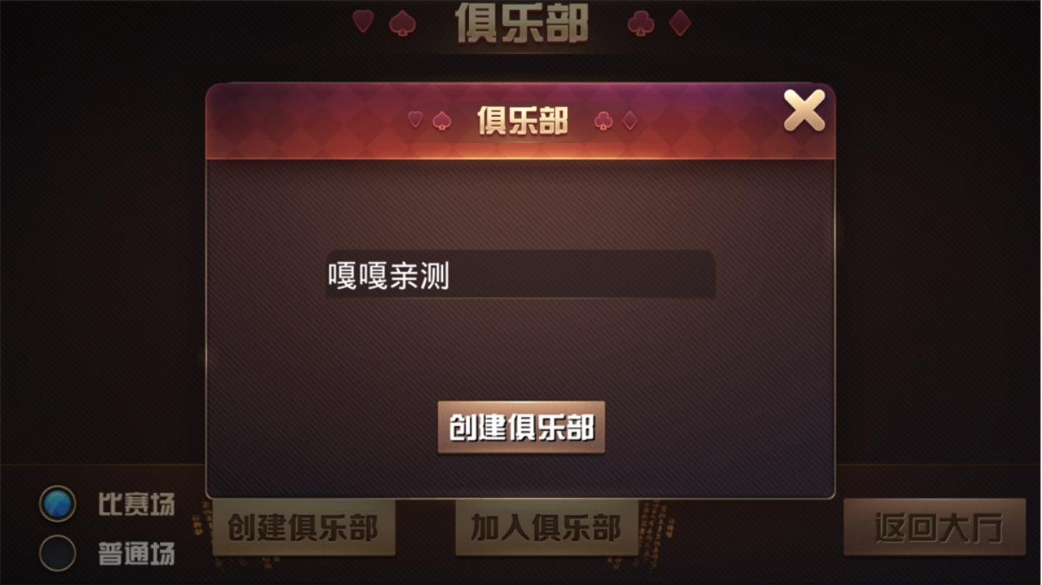Select the 普通场 radio button
The image size is (1042, 585).
coord(57,553)
